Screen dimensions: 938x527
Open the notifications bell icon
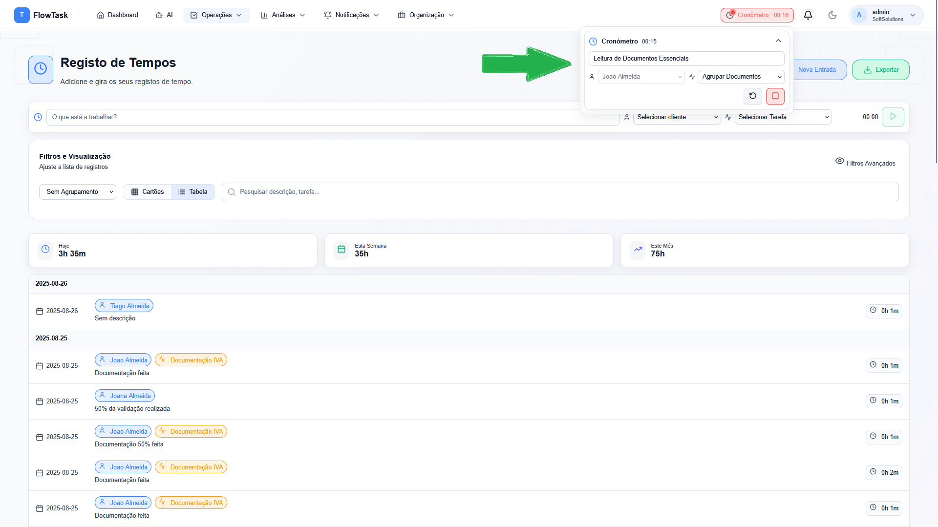click(808, 15)
